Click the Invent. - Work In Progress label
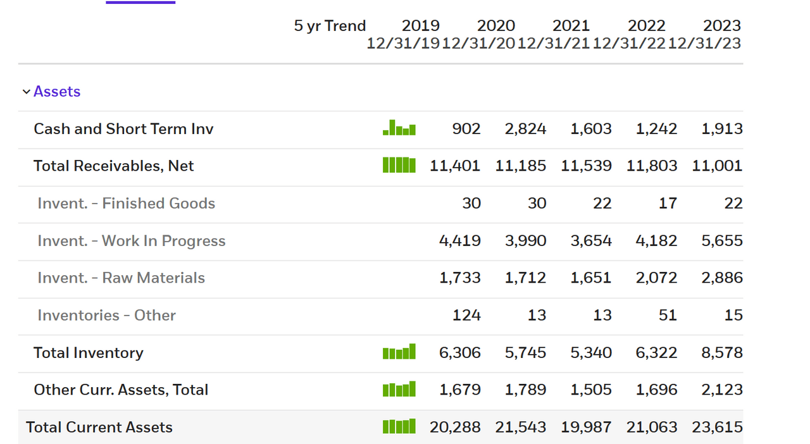 [132, 241]
